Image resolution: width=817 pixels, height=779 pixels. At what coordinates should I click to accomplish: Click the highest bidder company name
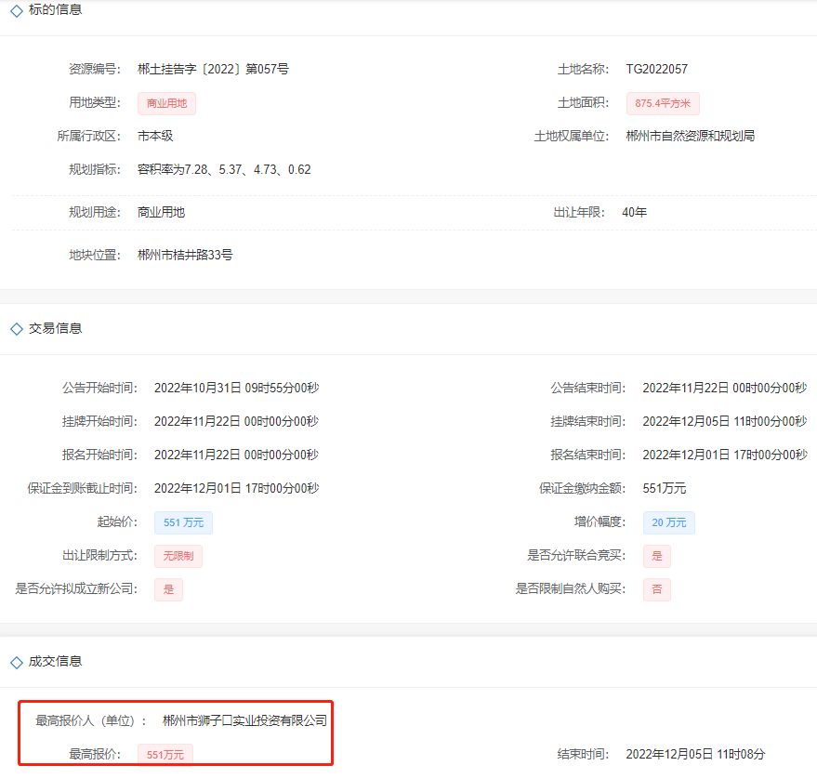244,720
